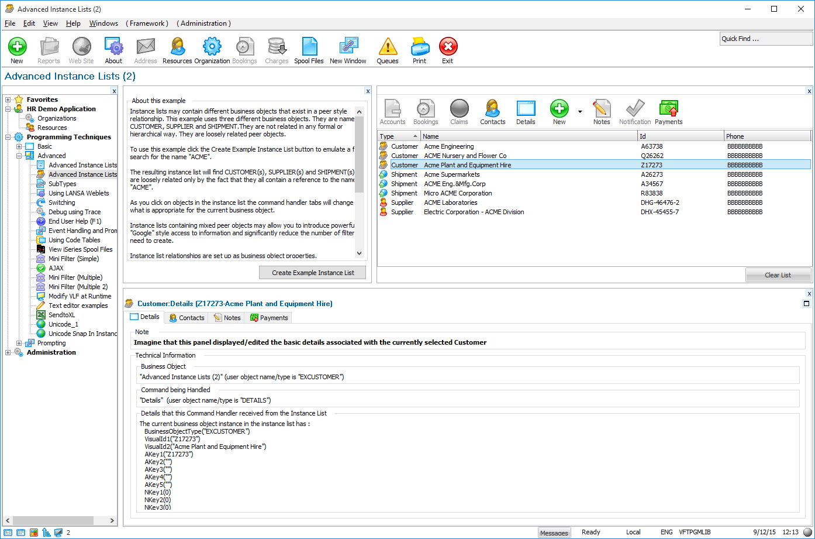The width and height of the screenshot is (815, 539).
Task: Click the Messages button in the status bar
Action: coord(554,533)
